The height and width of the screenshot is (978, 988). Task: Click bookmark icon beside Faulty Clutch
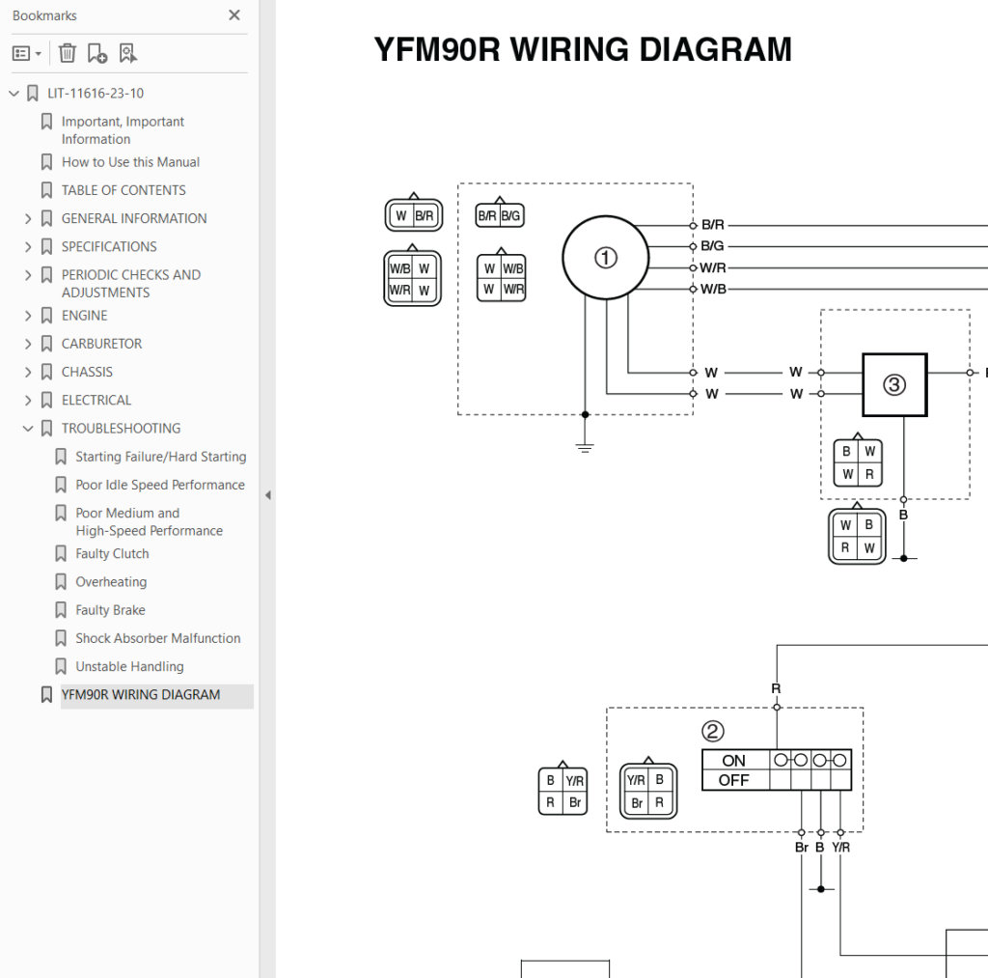pyautogui.click(x=61, y=553)
